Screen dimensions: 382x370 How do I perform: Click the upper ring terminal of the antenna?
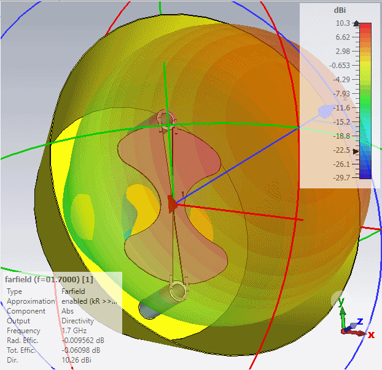coord(166,117)
